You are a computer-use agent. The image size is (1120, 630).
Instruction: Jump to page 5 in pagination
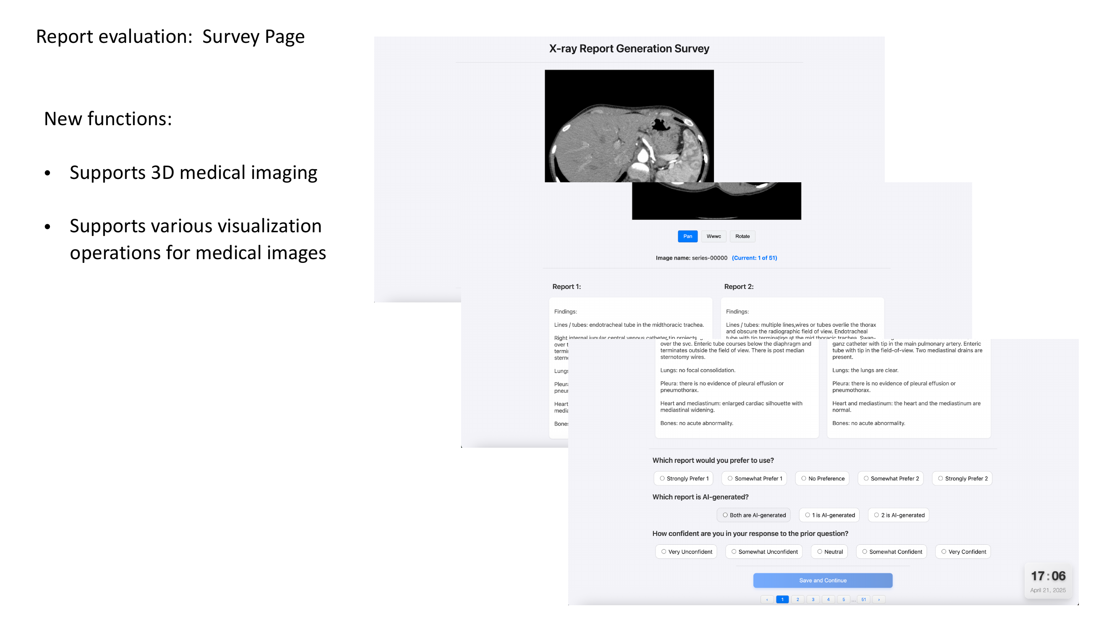click(x=844, y=599)
